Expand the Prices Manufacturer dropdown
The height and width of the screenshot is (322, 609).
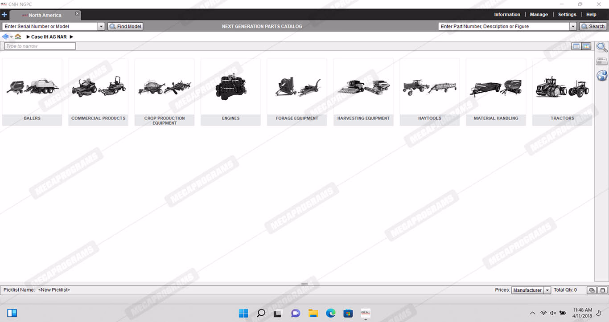click(x=547, y=290)
